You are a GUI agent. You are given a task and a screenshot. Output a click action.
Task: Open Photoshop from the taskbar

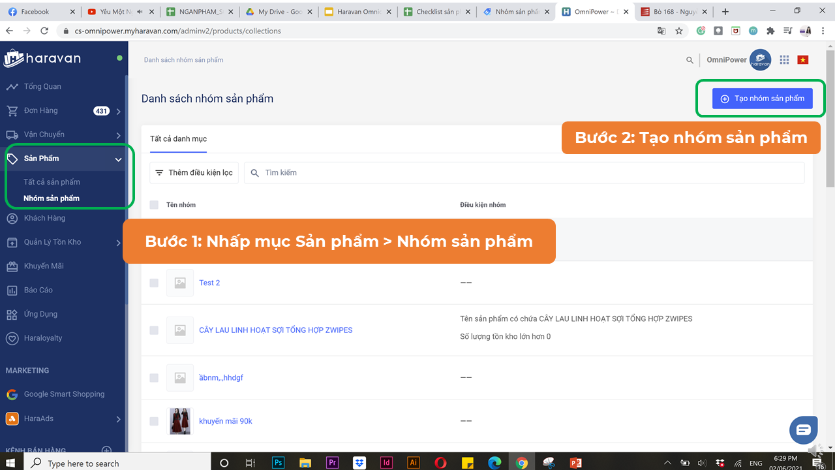point(278,462)
